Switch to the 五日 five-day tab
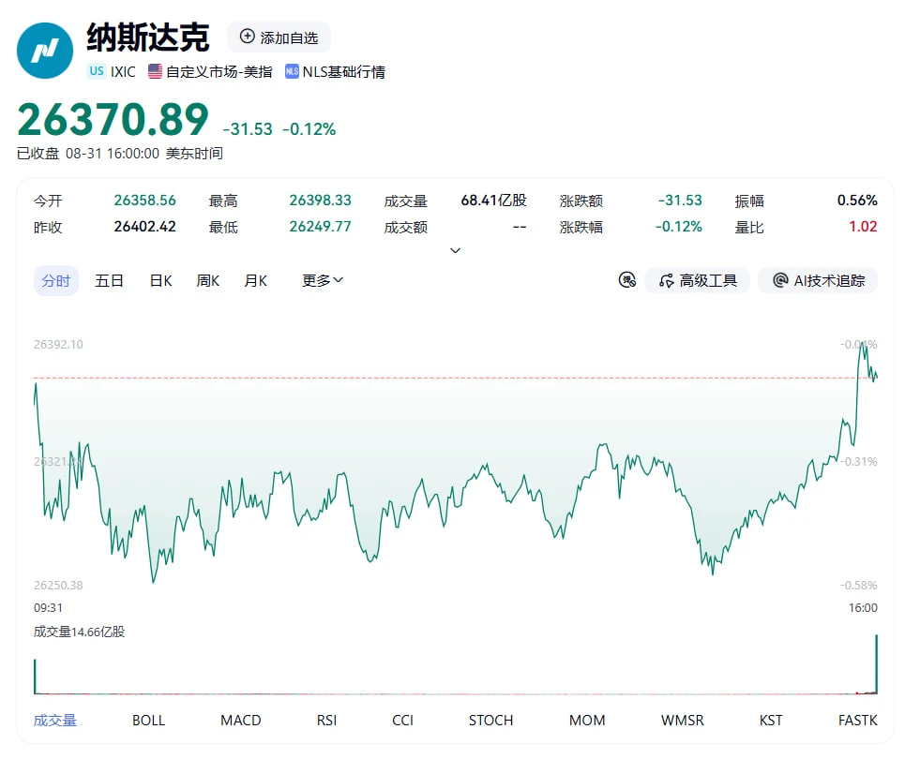The height and width of the screenshot is (759, 905). 109,281
